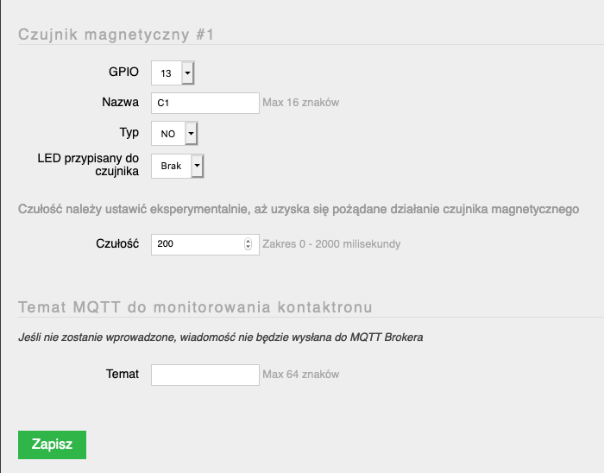
Task: Click the arrow beside the Brak value
Action: (x=198, y=166)
